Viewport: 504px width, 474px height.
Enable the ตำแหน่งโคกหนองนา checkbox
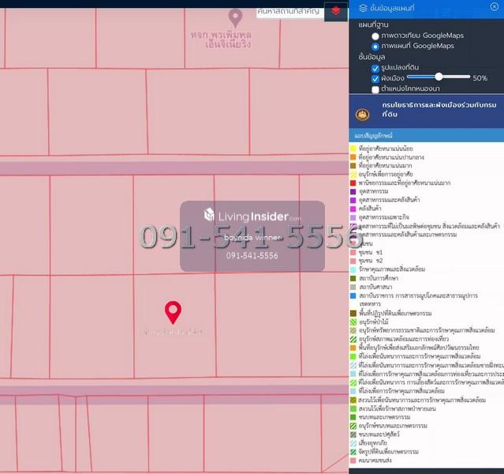click(x=375, y=89)
